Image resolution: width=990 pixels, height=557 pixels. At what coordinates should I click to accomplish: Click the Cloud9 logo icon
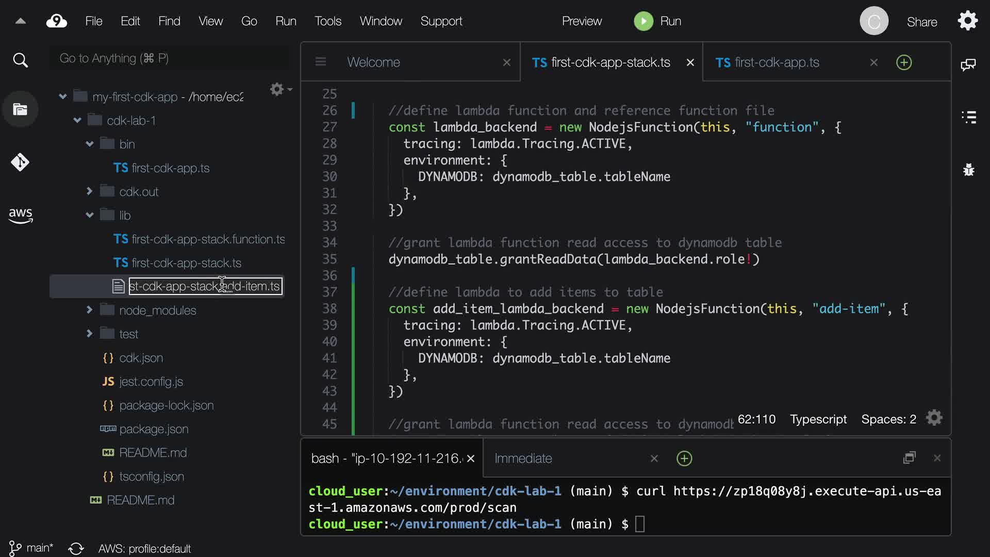(x=57, y=21)
